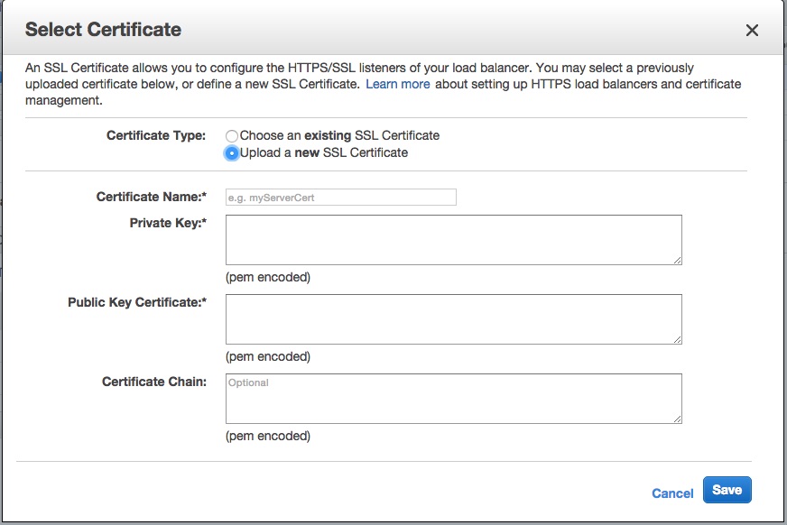Click the Select Certificate heading

pyautogui.click(x=103, y=30)
